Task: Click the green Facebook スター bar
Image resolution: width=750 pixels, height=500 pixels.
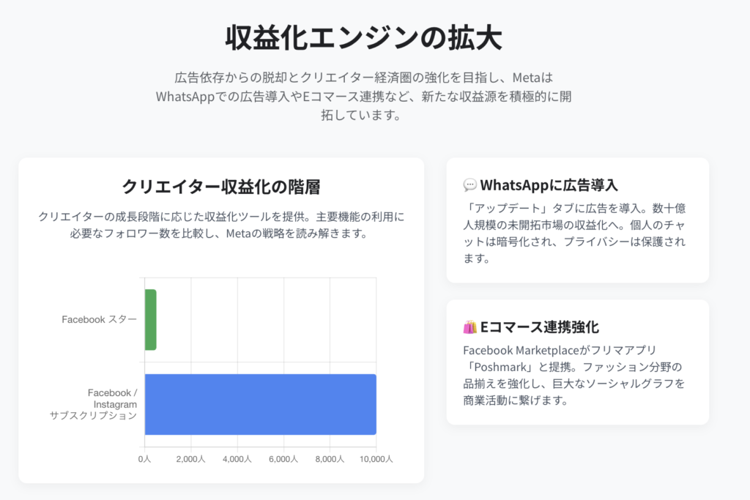Action: pyautogui.click(x=151, y=319)
